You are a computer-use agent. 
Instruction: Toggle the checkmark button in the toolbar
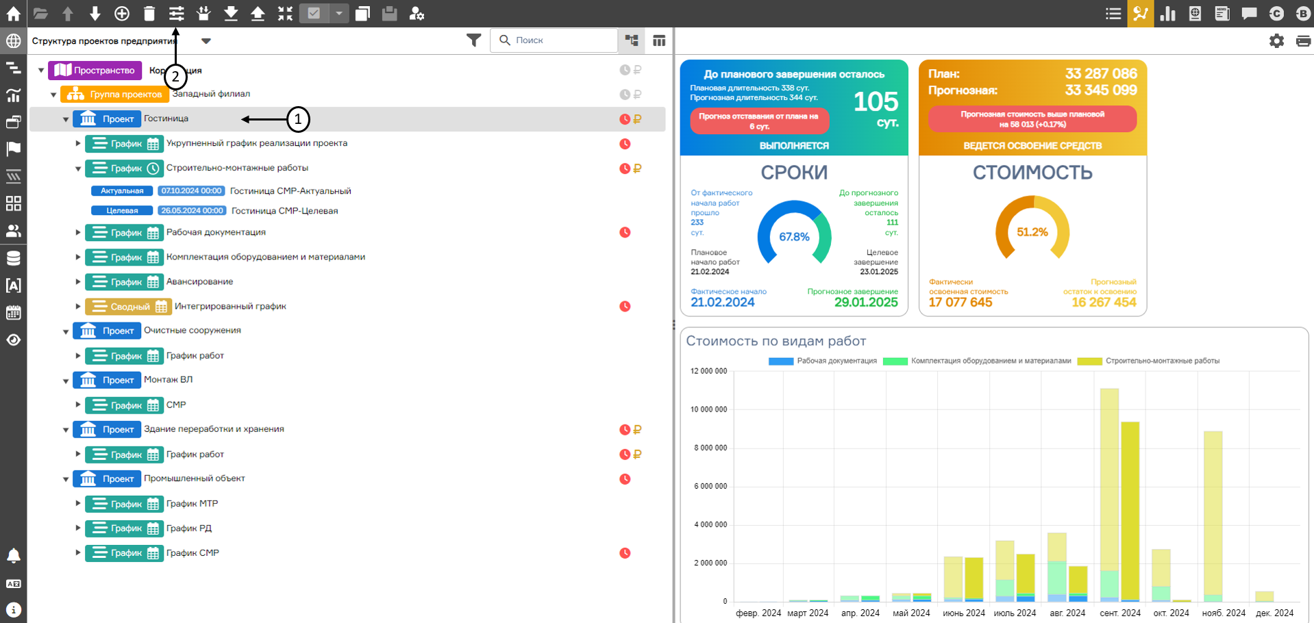click(314, 13)
